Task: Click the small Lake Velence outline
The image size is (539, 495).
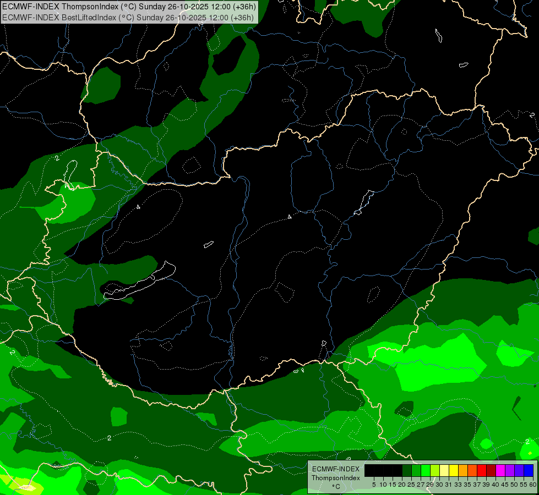Action: (209, 244)
